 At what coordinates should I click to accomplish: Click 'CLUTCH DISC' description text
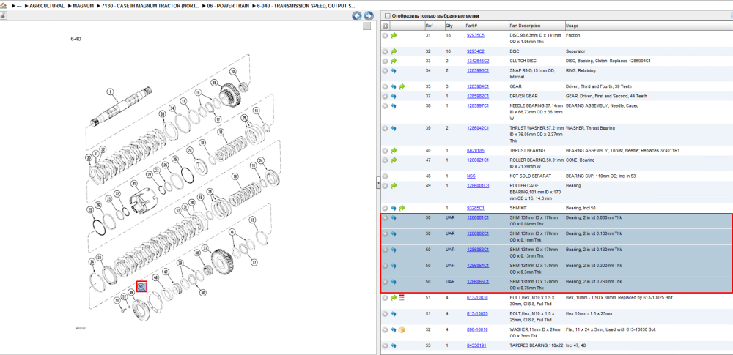click(x=523, y=61)
